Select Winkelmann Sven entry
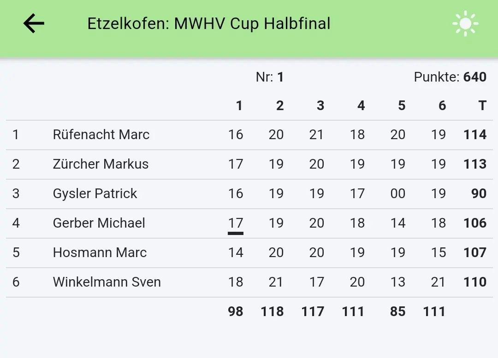Screen dimensions: 498x358 click(x=107, y=282)
